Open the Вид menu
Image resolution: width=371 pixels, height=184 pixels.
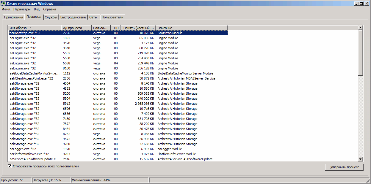[x=37, y=9]
